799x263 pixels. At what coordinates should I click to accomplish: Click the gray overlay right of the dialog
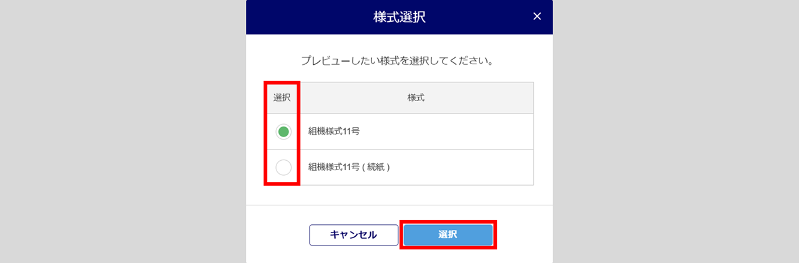click(674, 131)
